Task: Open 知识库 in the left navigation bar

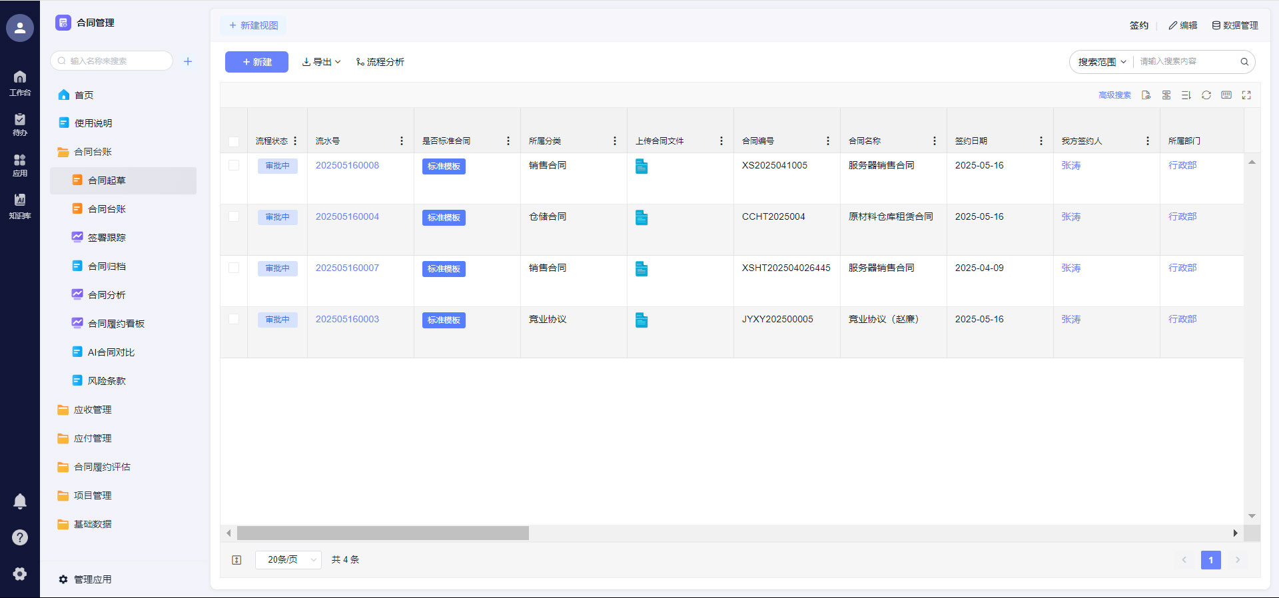Action: (20, 206)
